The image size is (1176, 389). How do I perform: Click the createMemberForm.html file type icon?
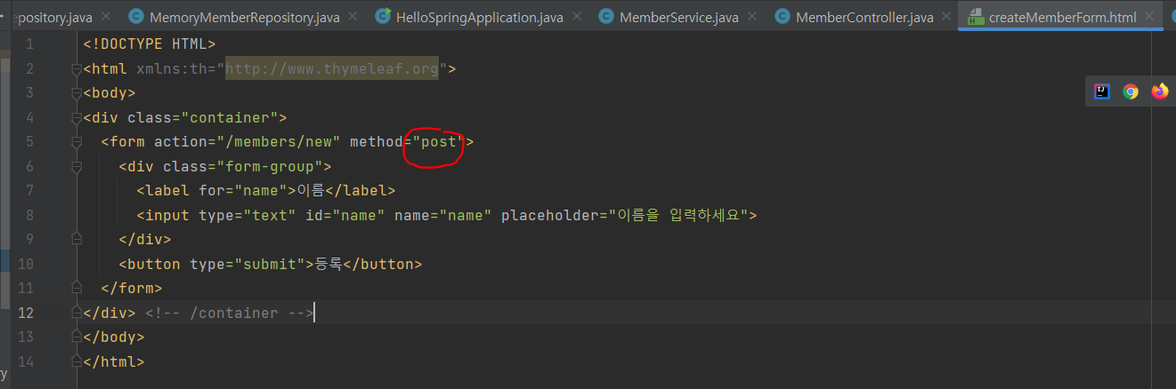click(x=975, y=17)
